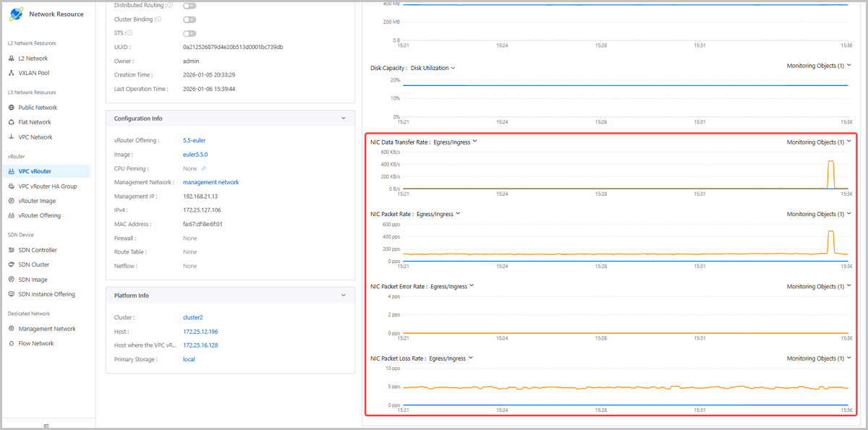The image size is (868, 430).
Task: Click the SDN Controller sidebar icon
Action: click(x=12, y=250)
